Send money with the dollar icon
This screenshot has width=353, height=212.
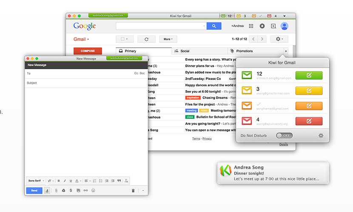tap(71, 190)
